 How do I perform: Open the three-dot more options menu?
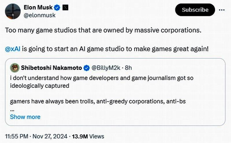click(222, 10)
